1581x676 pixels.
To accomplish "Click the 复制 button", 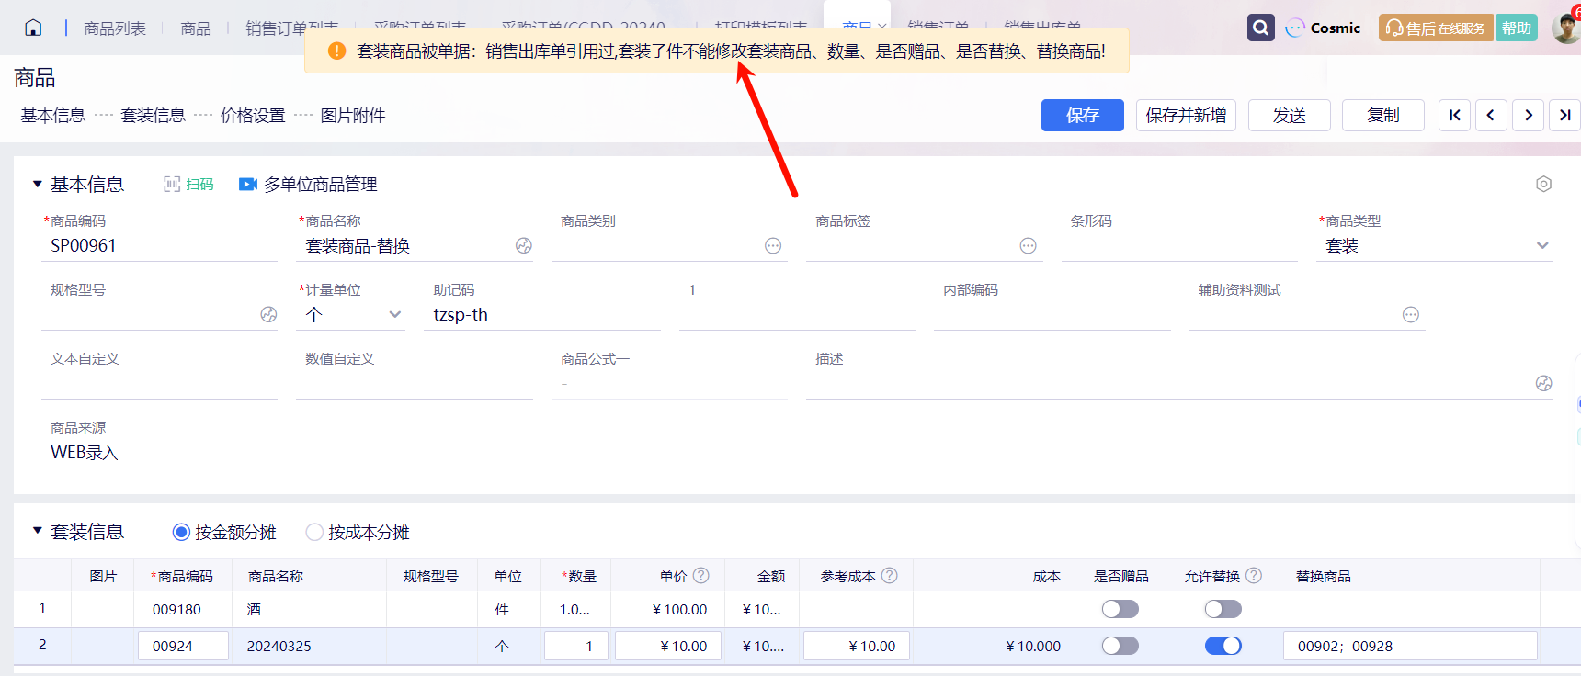I will 1383,115.
